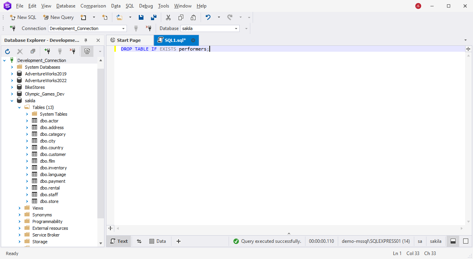Viewport: 473px width, 259px height.
Task: Toggle the split-pane layout icon in status strip
Action: click(453, 241)
